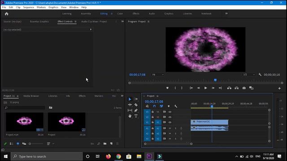This screenshot has height=161, width=287.
Task: Select the Ripple Edit tool
Action: (130, 105)
